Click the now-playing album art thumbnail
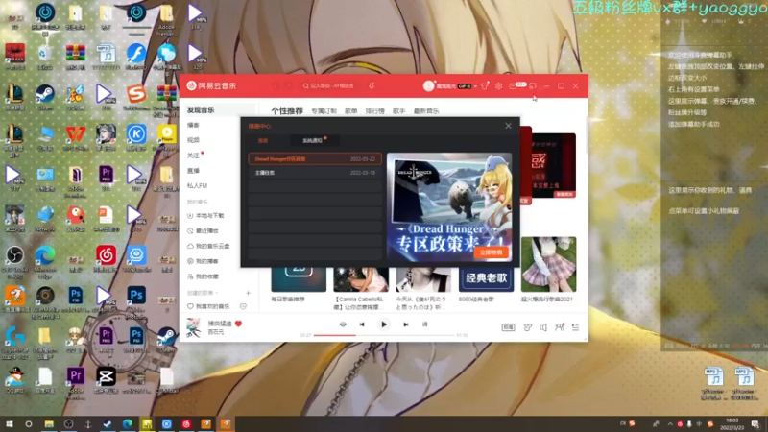 pyautogui.click(x=194, y=327)
